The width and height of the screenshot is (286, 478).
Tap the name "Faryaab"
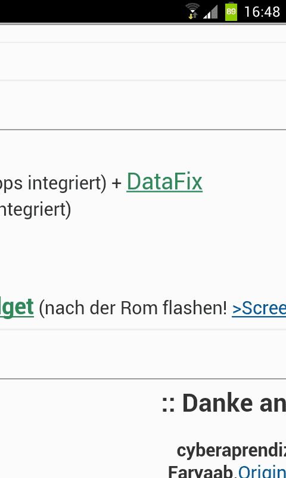coord(201,471)
